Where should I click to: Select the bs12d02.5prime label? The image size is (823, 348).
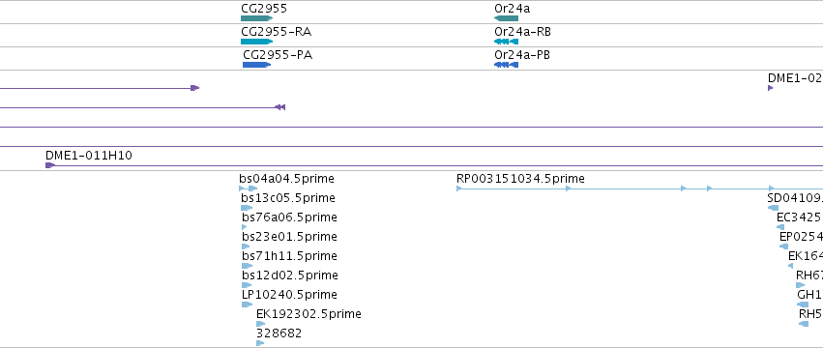290,275
